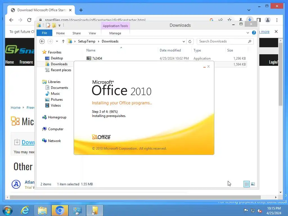Screen dimensions: 288x216
Task: Launch Internet Explorer from taskbar
Action: click(x=25, y=210)
